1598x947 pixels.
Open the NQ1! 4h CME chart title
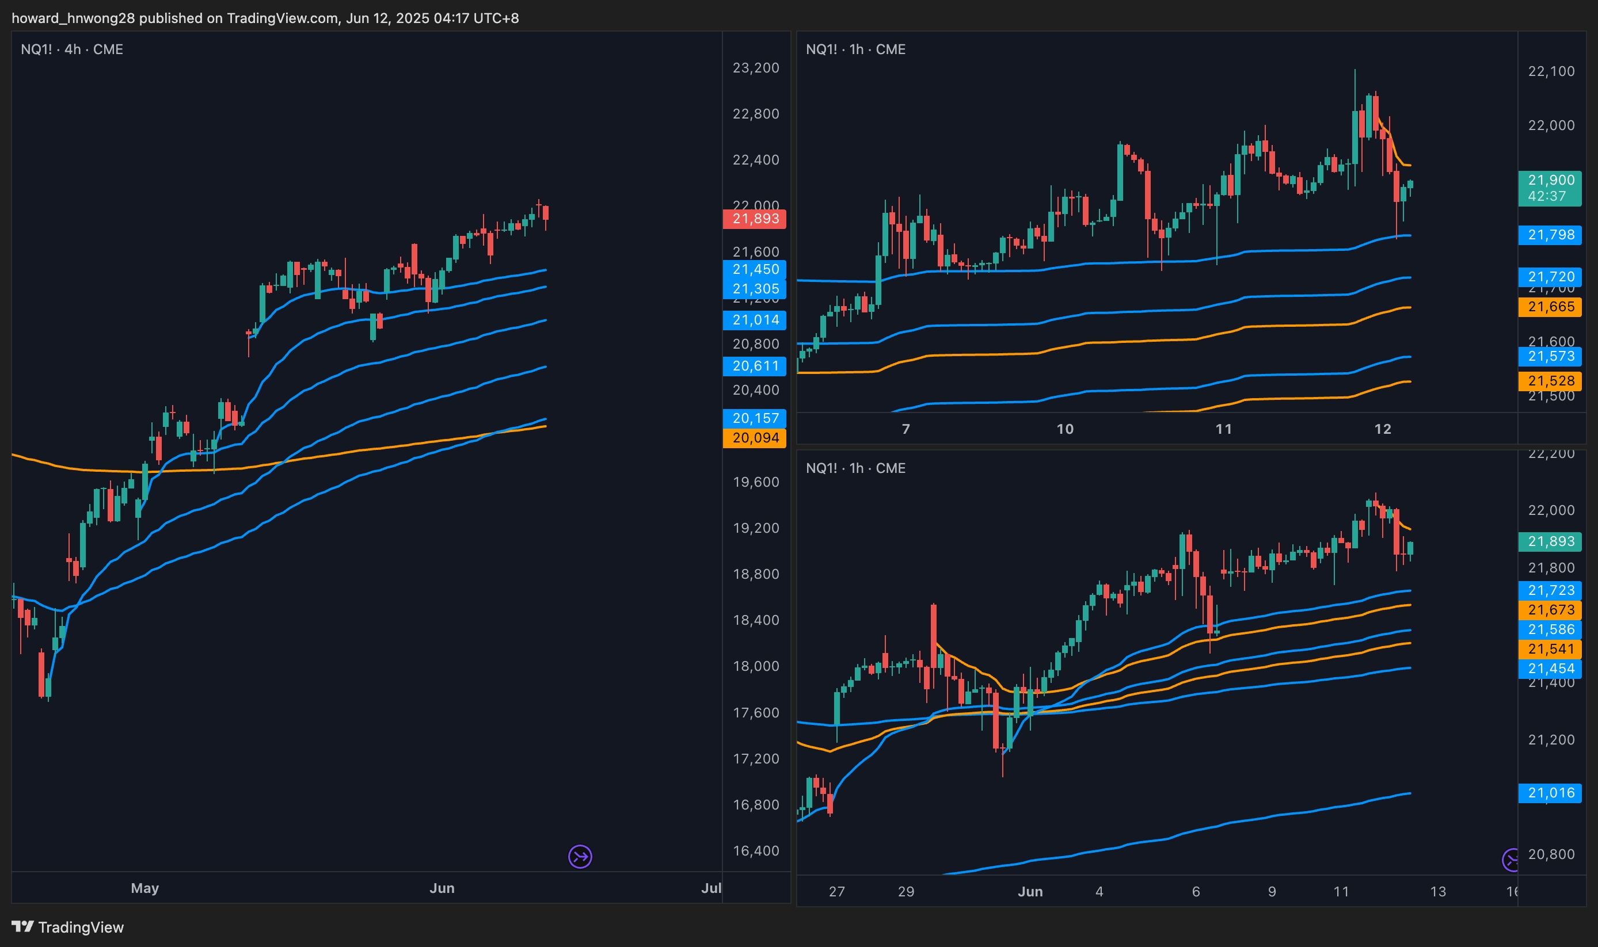(71, 49)
